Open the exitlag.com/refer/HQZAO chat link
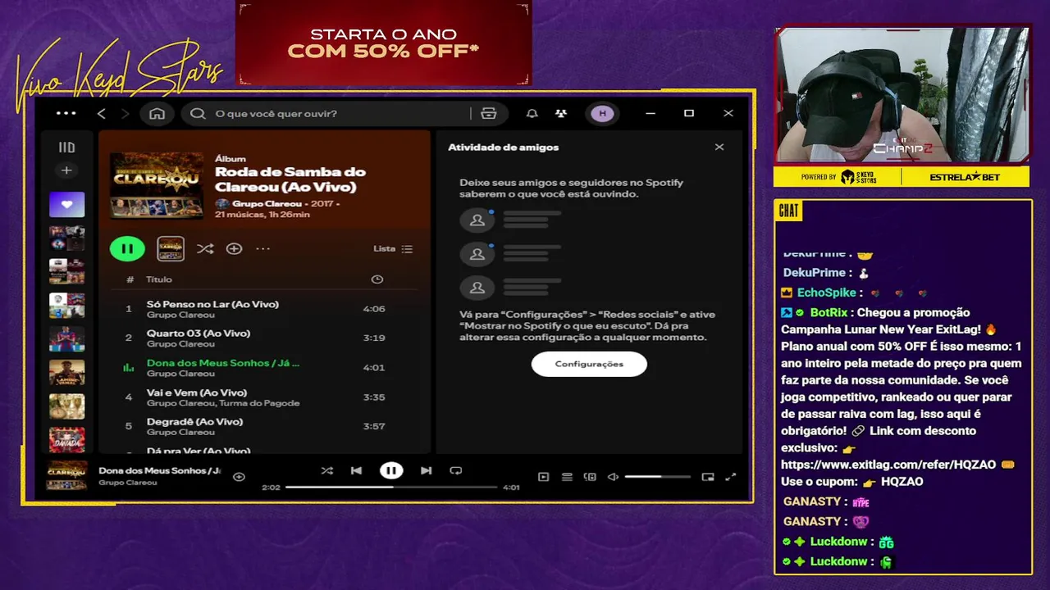 click(888, 465)
